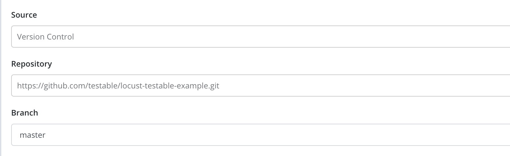Place cursor on the word master
This screenshot has height=156, width=510.
click(32, 135)
